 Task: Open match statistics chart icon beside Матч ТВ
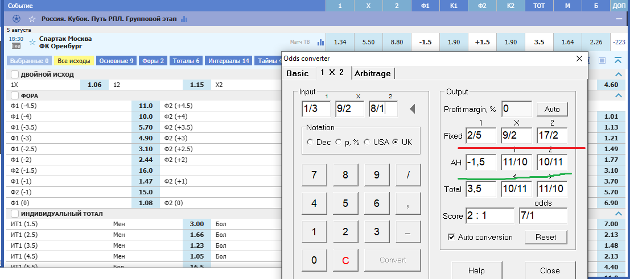[x=320, y=41]
